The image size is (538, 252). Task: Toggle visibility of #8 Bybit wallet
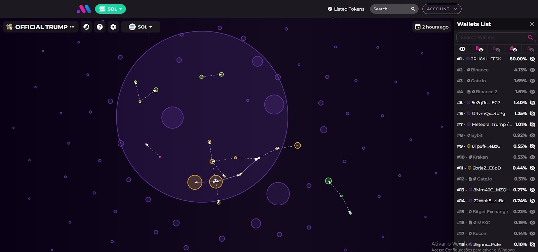532,135
